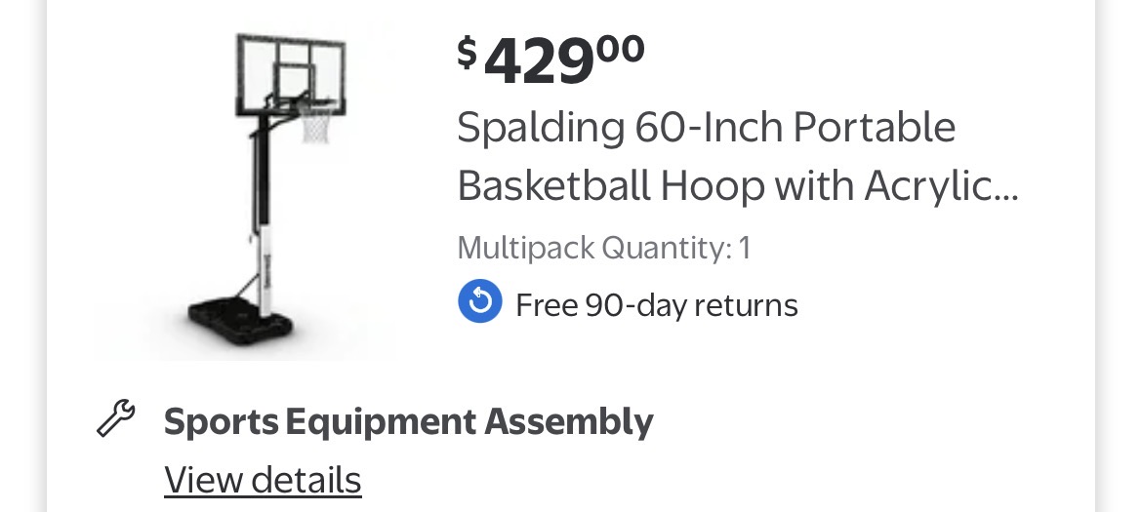
Task: Click the Multipack Quantity label
Action: pyautogui.click(x=593, y=248)
